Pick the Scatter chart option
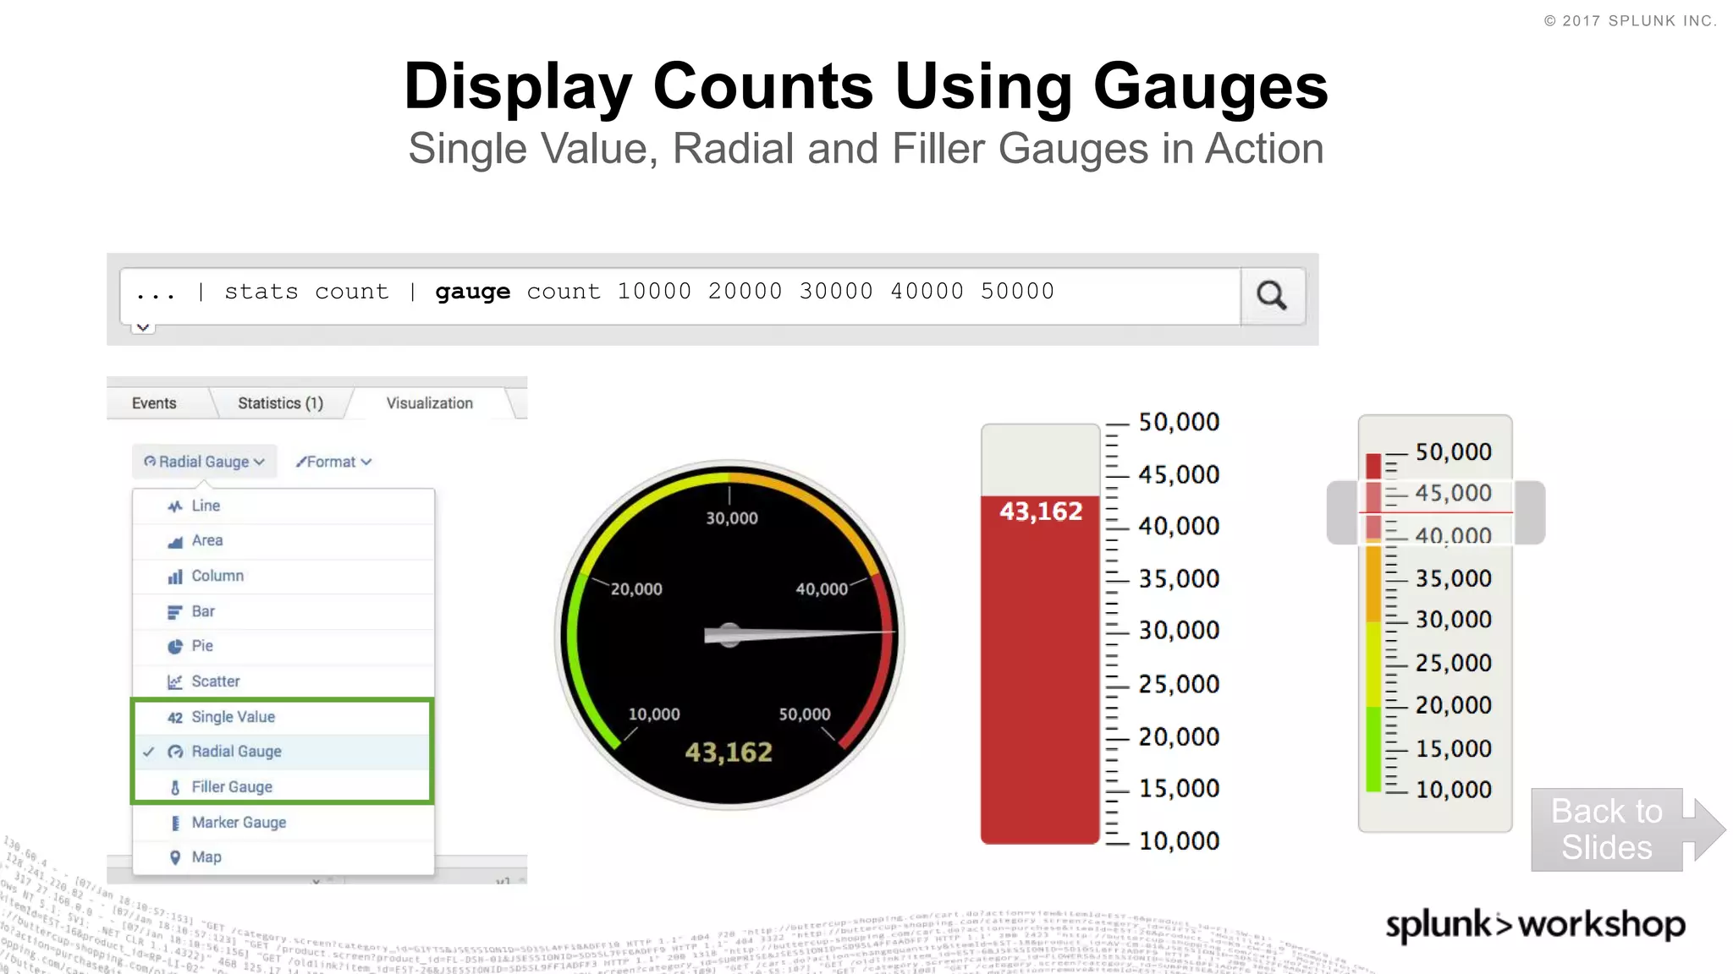The height and width of the screenshot is (974, 1733). [x=283, y=681]
